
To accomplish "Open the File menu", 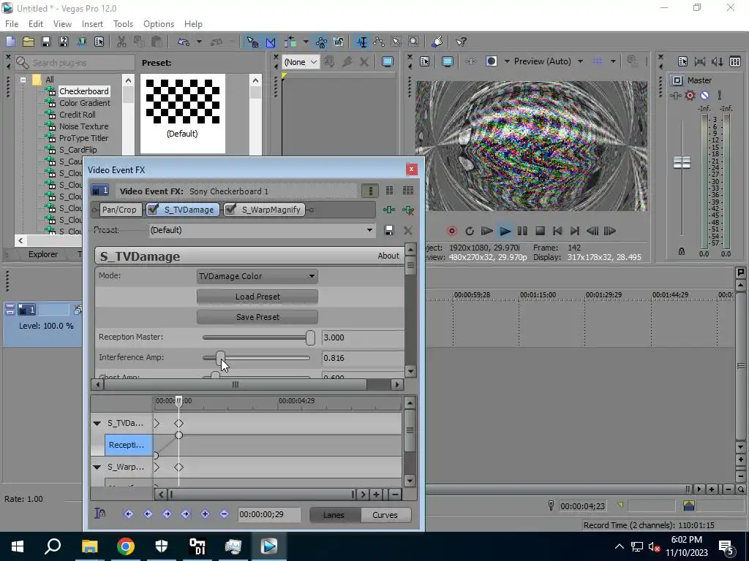I will pyautogui.click(x=12, y=24).
